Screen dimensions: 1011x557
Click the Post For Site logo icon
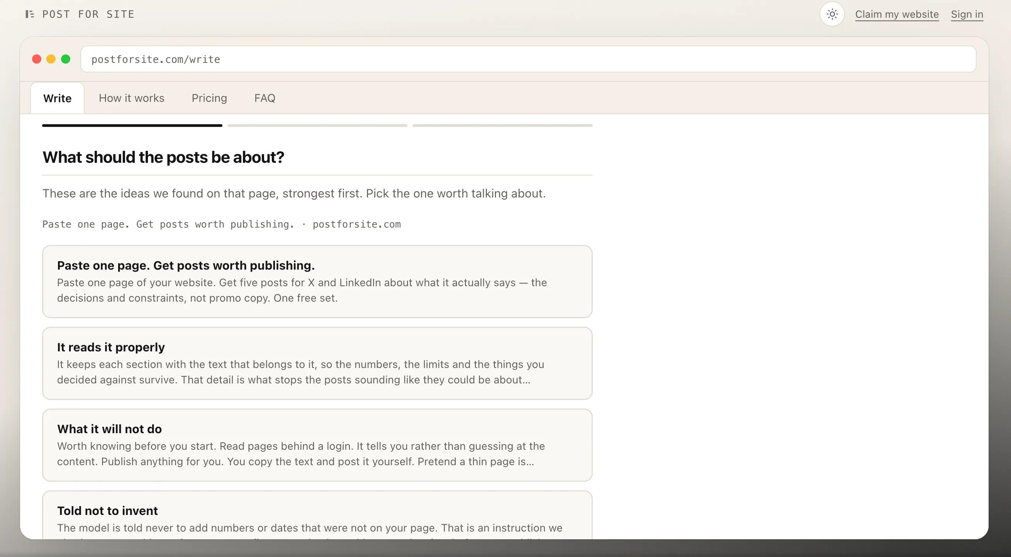click(29, 14)
